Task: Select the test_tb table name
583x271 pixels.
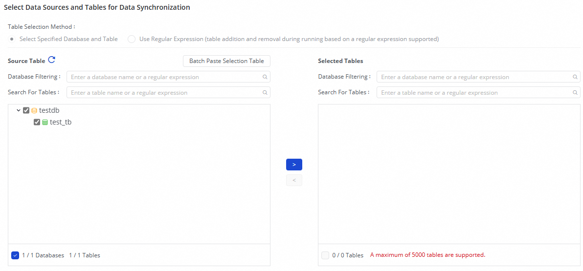Action: (x=61, y=123)
